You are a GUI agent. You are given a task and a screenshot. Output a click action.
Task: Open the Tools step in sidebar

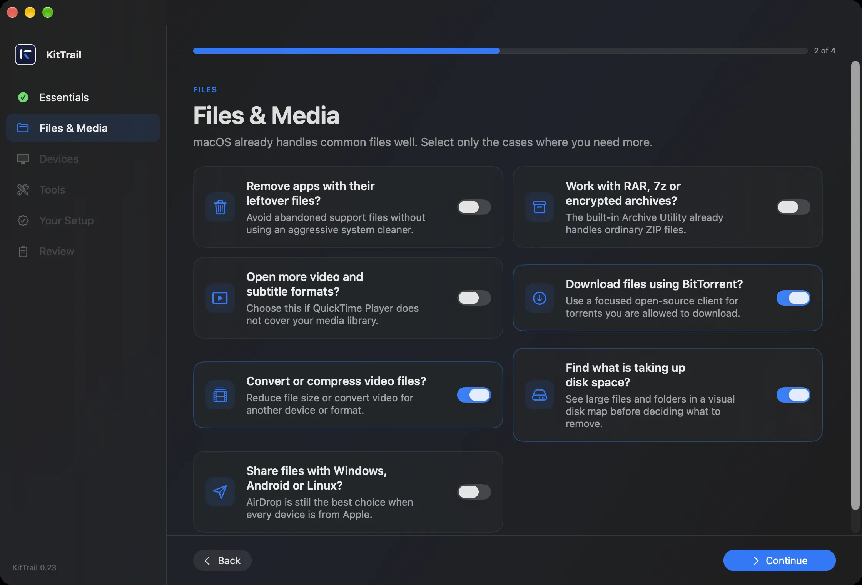(83, 190)
